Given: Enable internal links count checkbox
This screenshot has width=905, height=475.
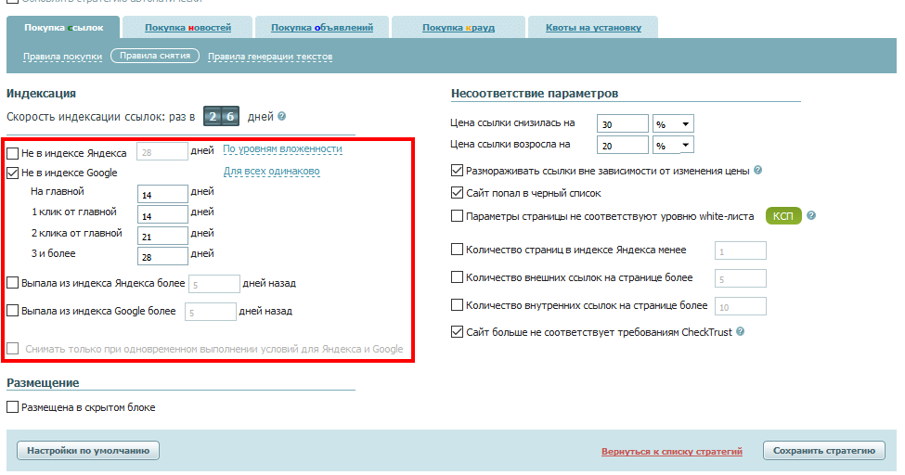Looking at the screenshot, I should click(457, 304).
